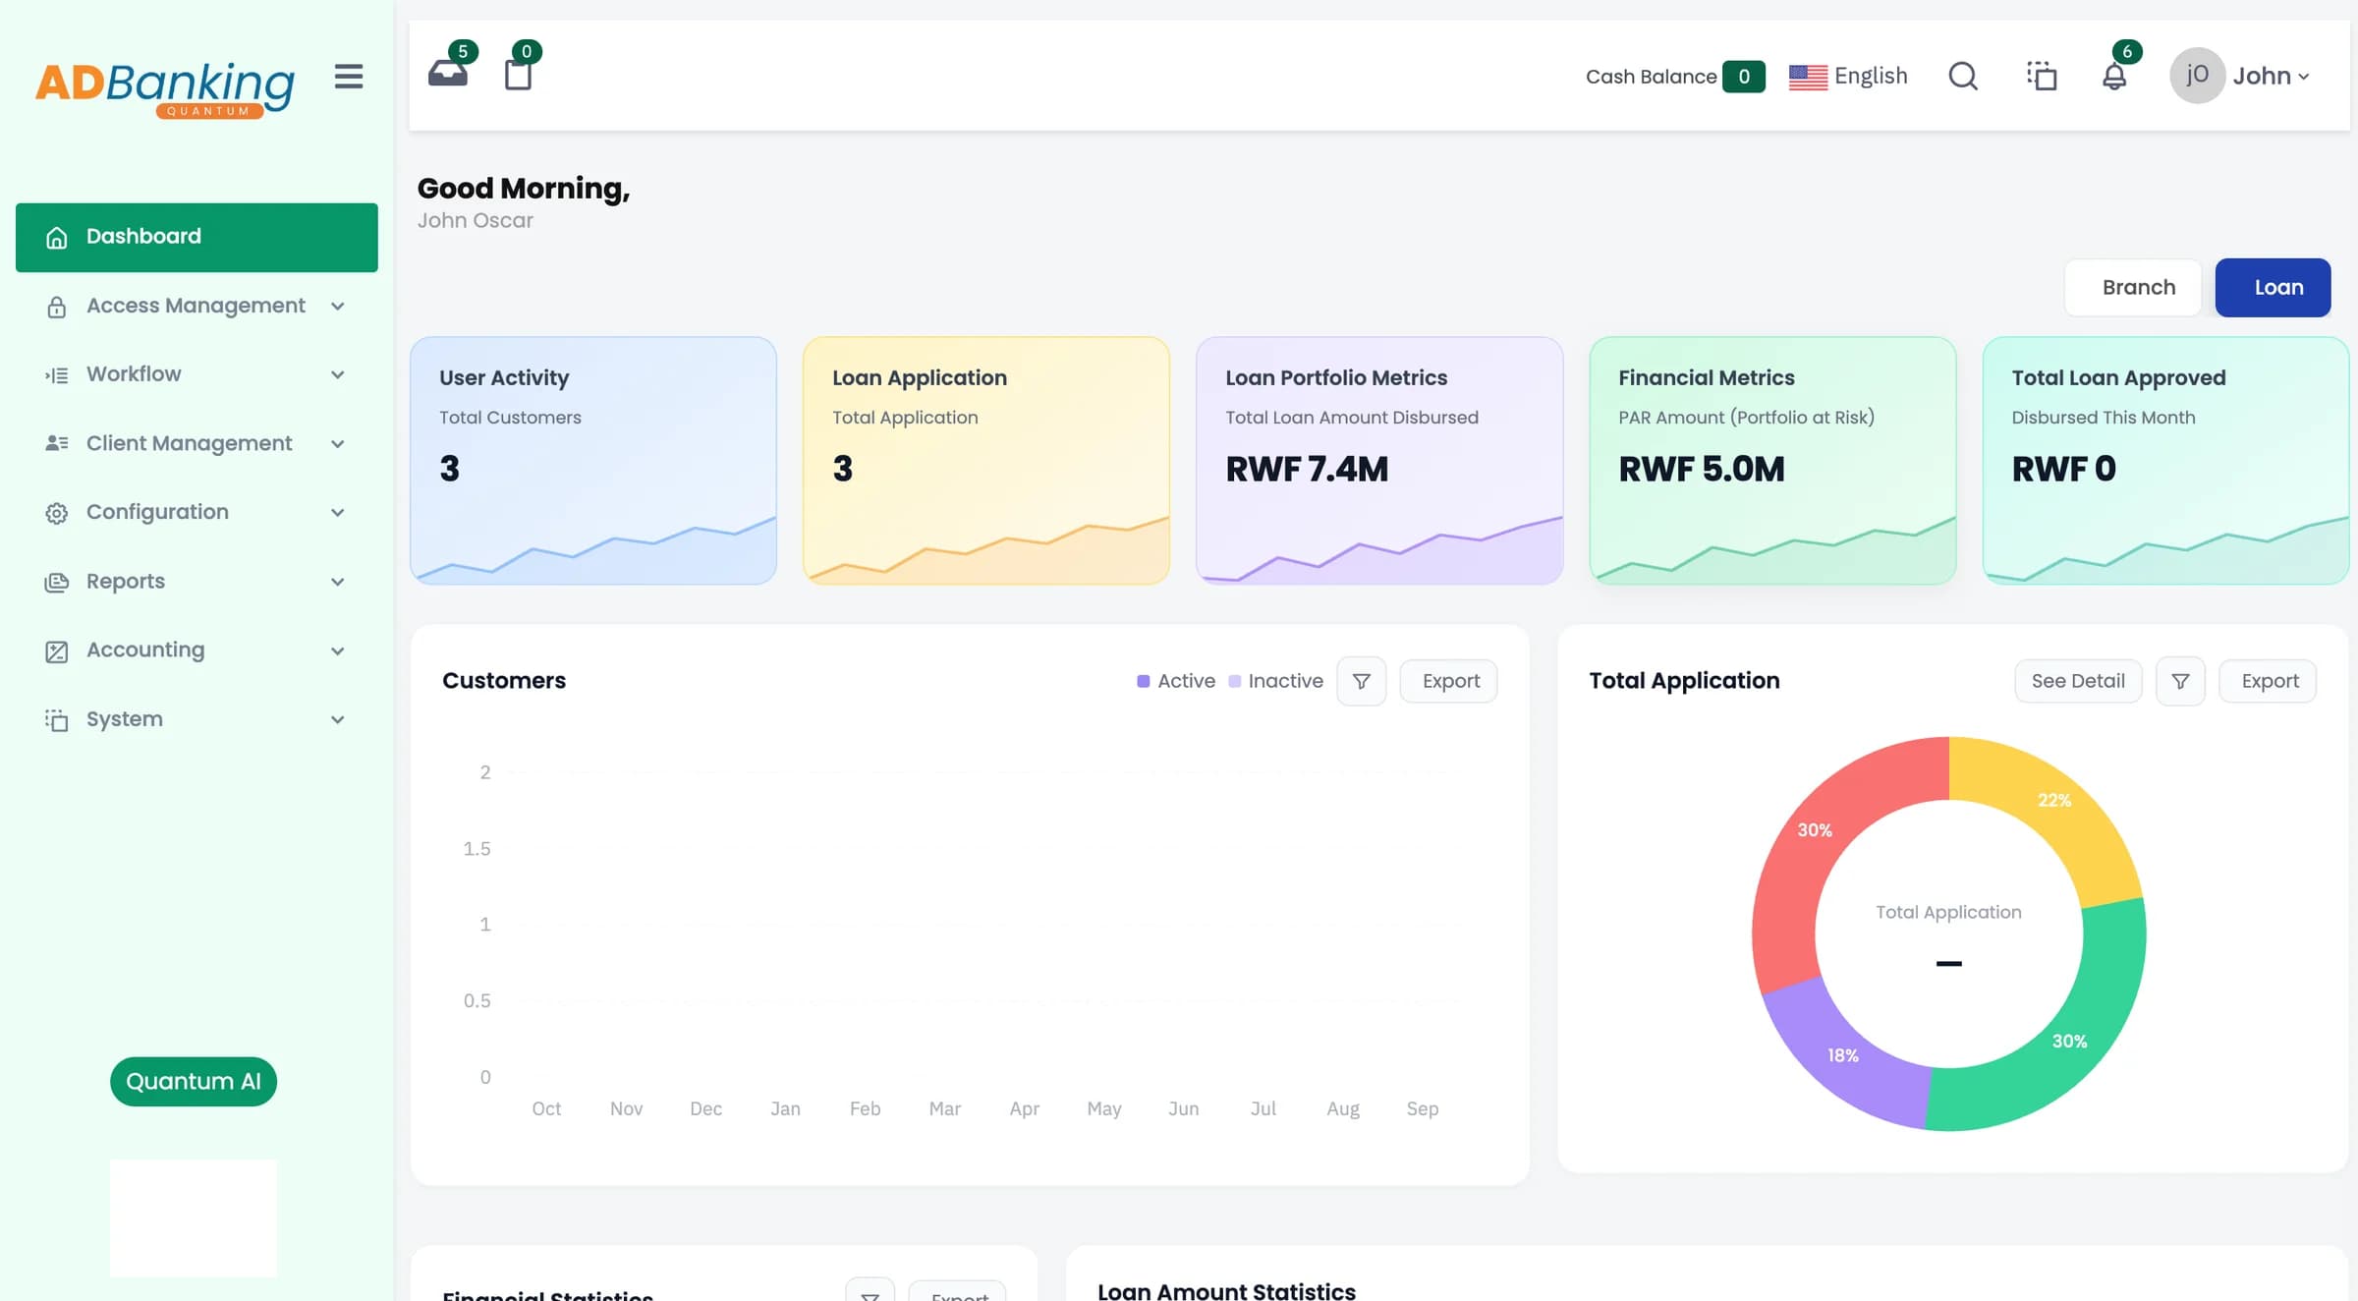Open the Financial Metrics card
The image size is (2358, 1301).
(1772, 461)
